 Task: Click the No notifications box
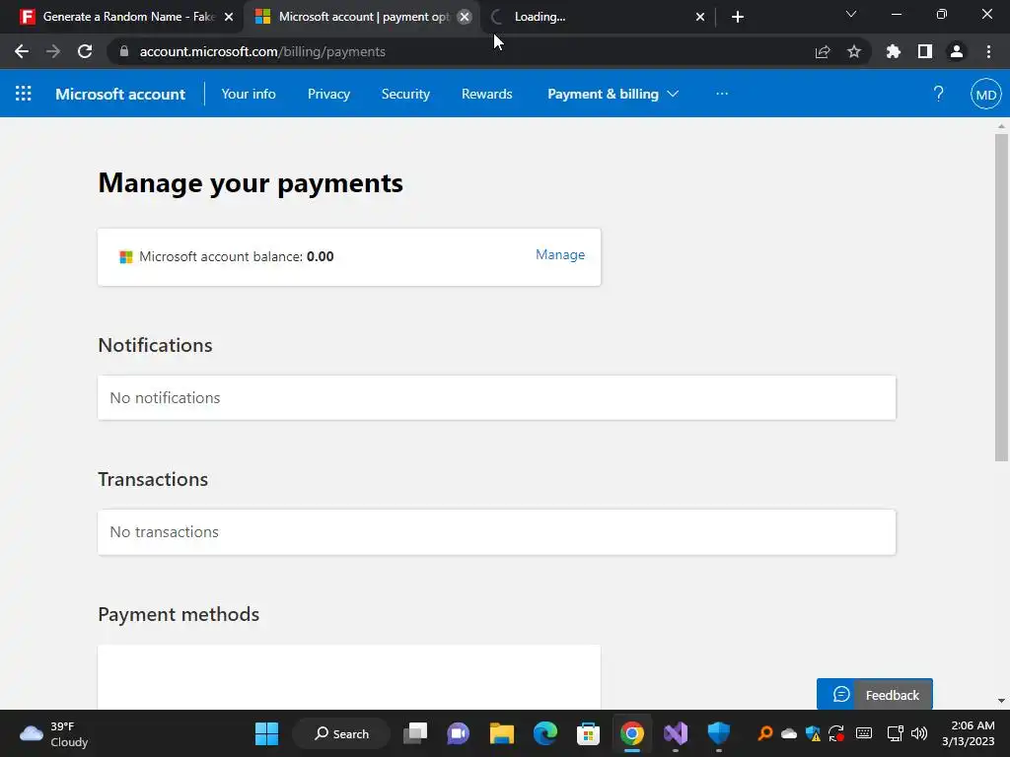pos(497,398)
